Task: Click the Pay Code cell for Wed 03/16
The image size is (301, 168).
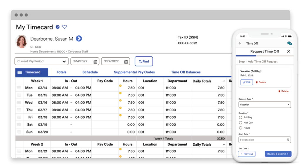Action: (x=105, y=102)
